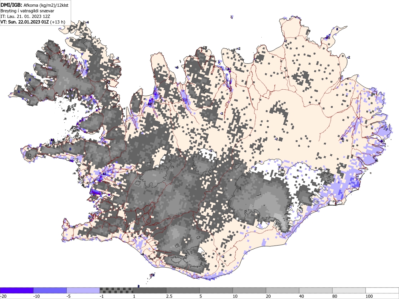Click the gray 10 to 20 legend swatch
This screenshot has width=399, height=299.
pyautogui.click(x=249, y=290)
